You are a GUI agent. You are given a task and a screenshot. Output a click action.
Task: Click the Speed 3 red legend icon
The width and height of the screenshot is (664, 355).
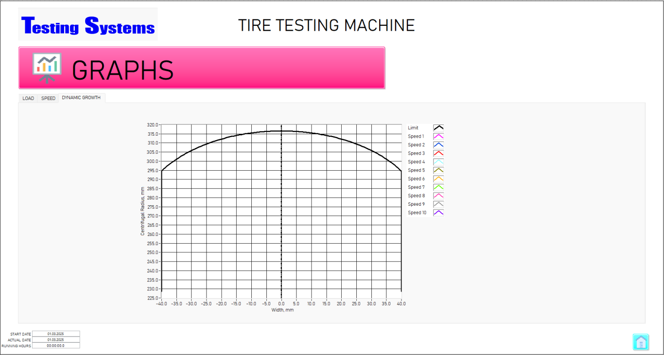pyautogui.click(x=438, y=153)
